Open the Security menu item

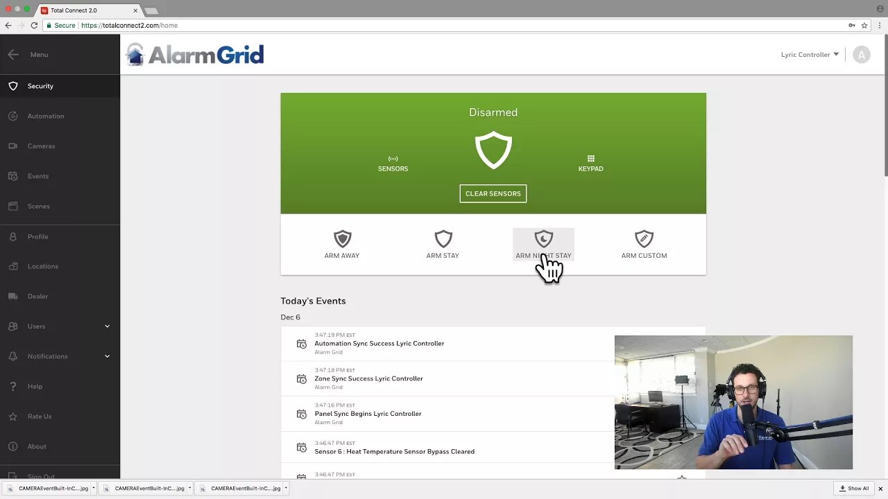point(60,86)
